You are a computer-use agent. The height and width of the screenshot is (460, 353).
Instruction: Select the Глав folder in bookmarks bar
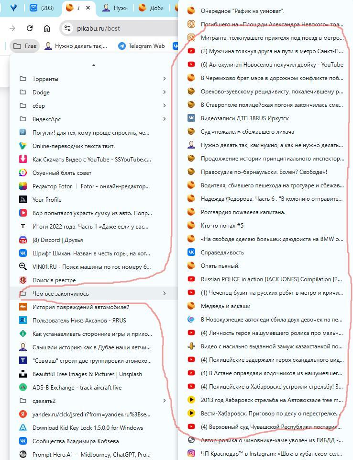(25, 46)
